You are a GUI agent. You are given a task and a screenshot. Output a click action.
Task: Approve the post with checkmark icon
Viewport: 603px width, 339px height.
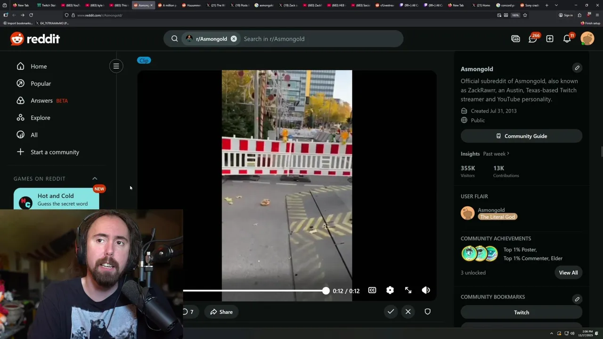tap(391, 312)
